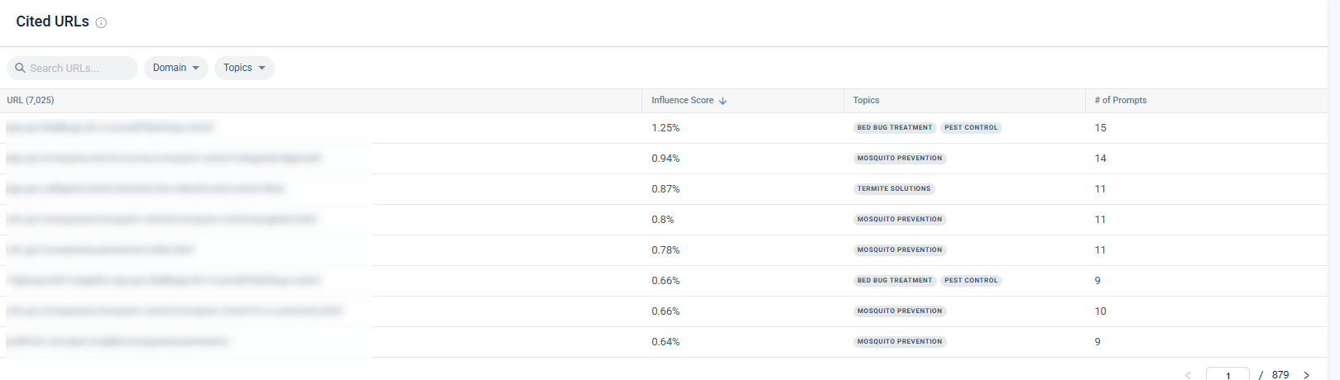Go to the next page arrow
Viewport: 1340px width, 380px height.
pyautogui.click(x=1306, y=375)
